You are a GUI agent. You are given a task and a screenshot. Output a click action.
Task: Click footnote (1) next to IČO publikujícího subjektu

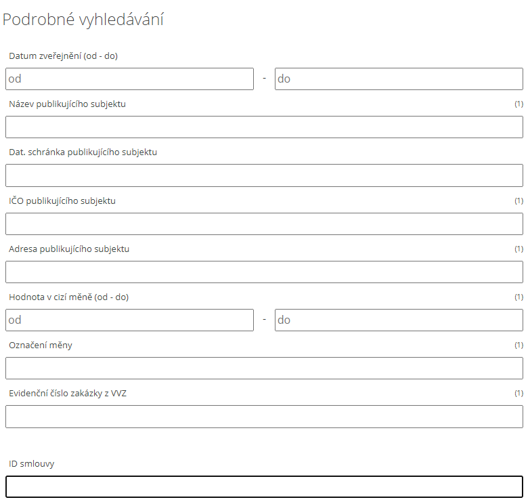tap(518, 201)
